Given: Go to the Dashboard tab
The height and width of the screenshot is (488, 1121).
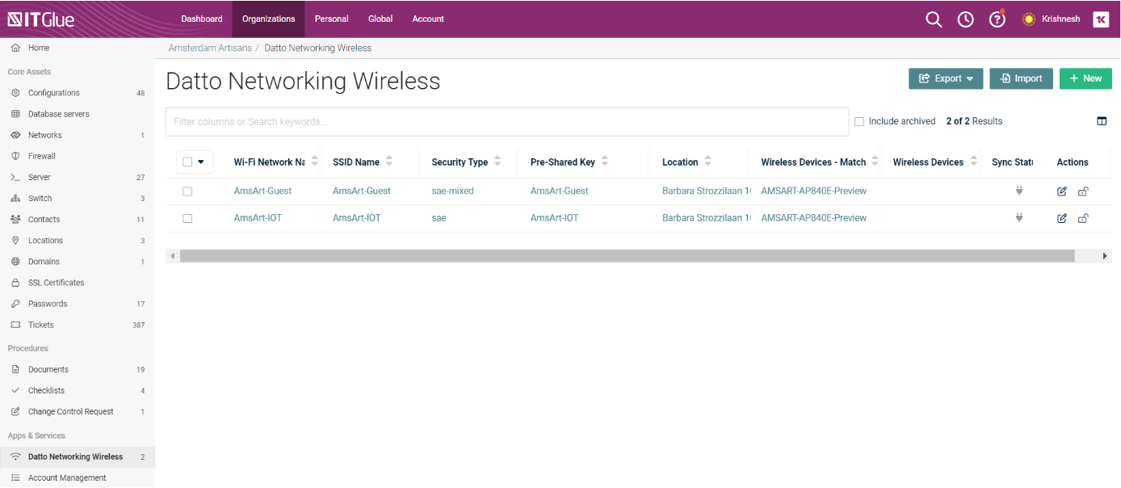Looking at the screenshot, I should click(x=202, y=19).
